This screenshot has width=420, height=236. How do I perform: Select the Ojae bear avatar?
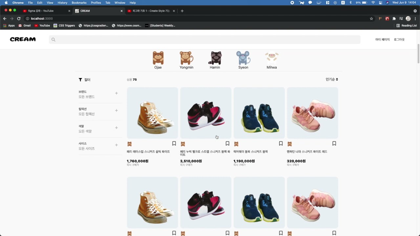click(158, 58)
